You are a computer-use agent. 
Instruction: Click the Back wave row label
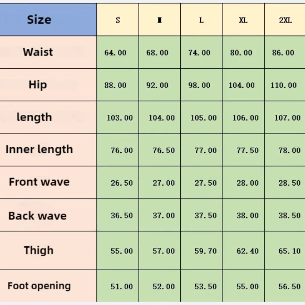click(37, 216)
